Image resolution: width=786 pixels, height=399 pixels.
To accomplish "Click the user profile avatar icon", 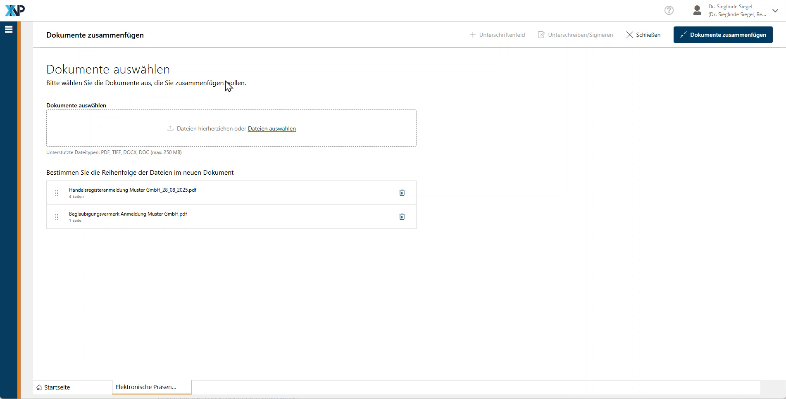I will pyautogui.click(x=697, y=10).
